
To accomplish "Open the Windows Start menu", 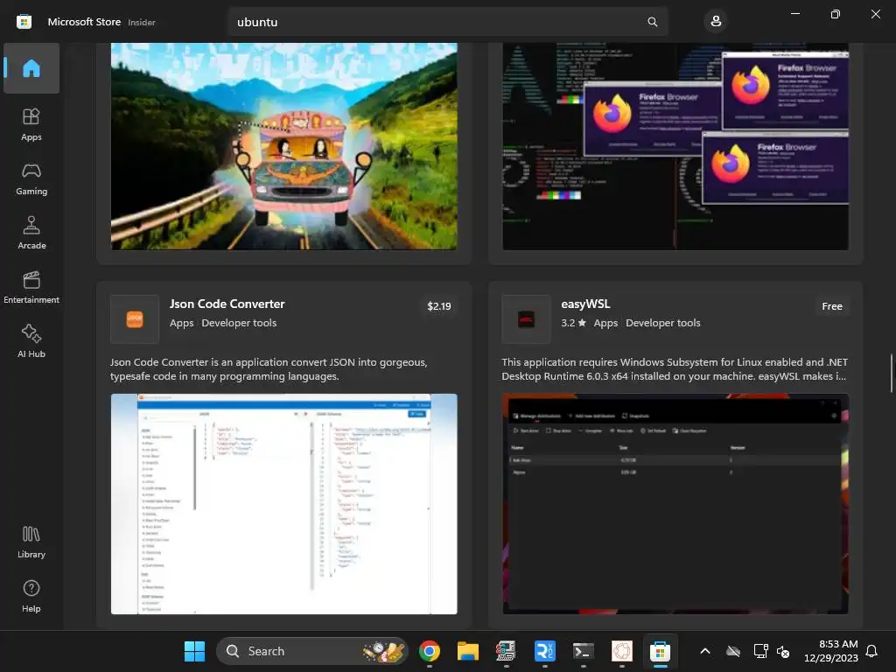I will pos(194,651).
